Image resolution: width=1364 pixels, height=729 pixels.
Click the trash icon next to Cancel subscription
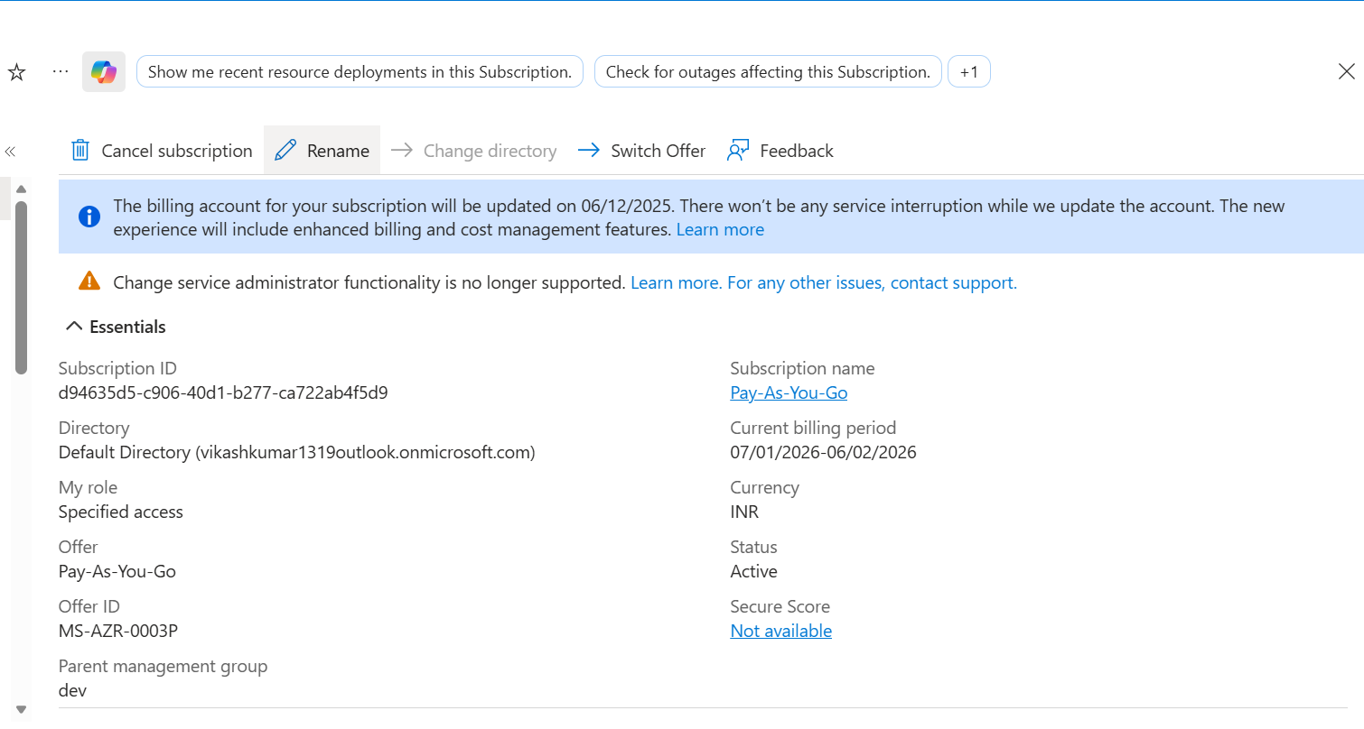(x=79, y=150)
